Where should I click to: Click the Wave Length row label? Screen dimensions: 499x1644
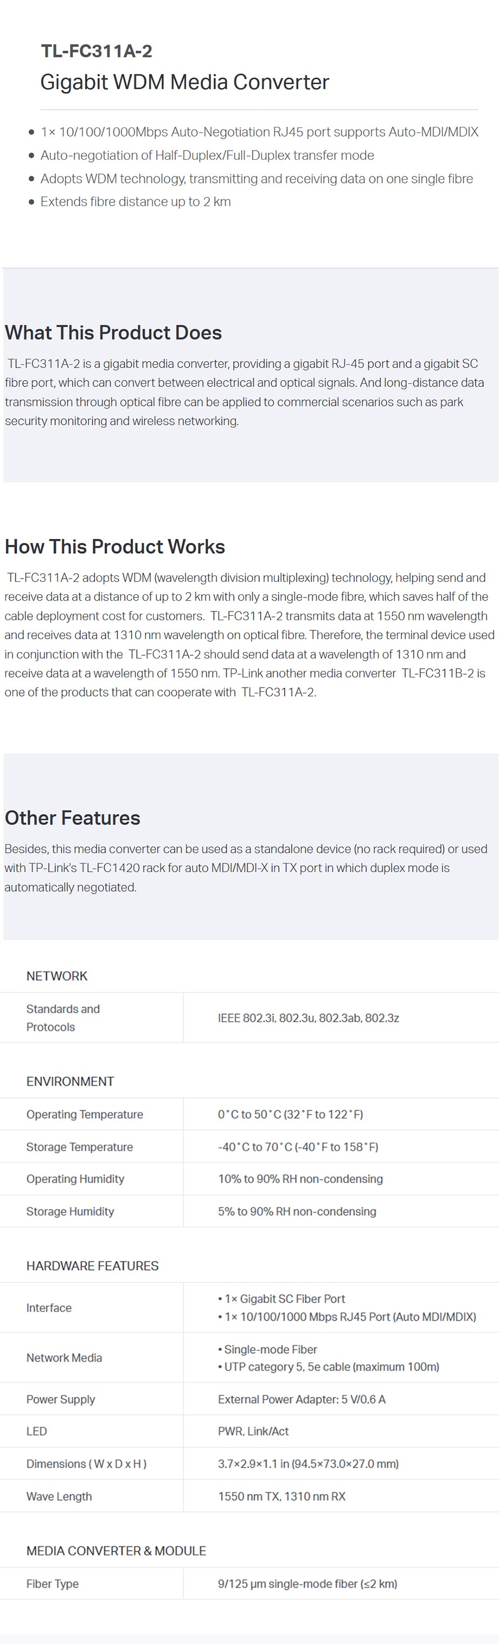coord(59,1496)
